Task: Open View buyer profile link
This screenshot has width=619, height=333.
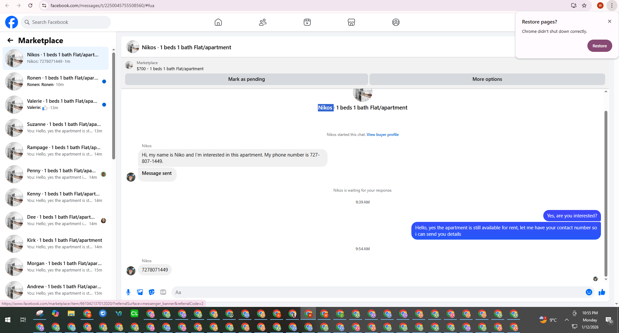Action: point(382,135)
